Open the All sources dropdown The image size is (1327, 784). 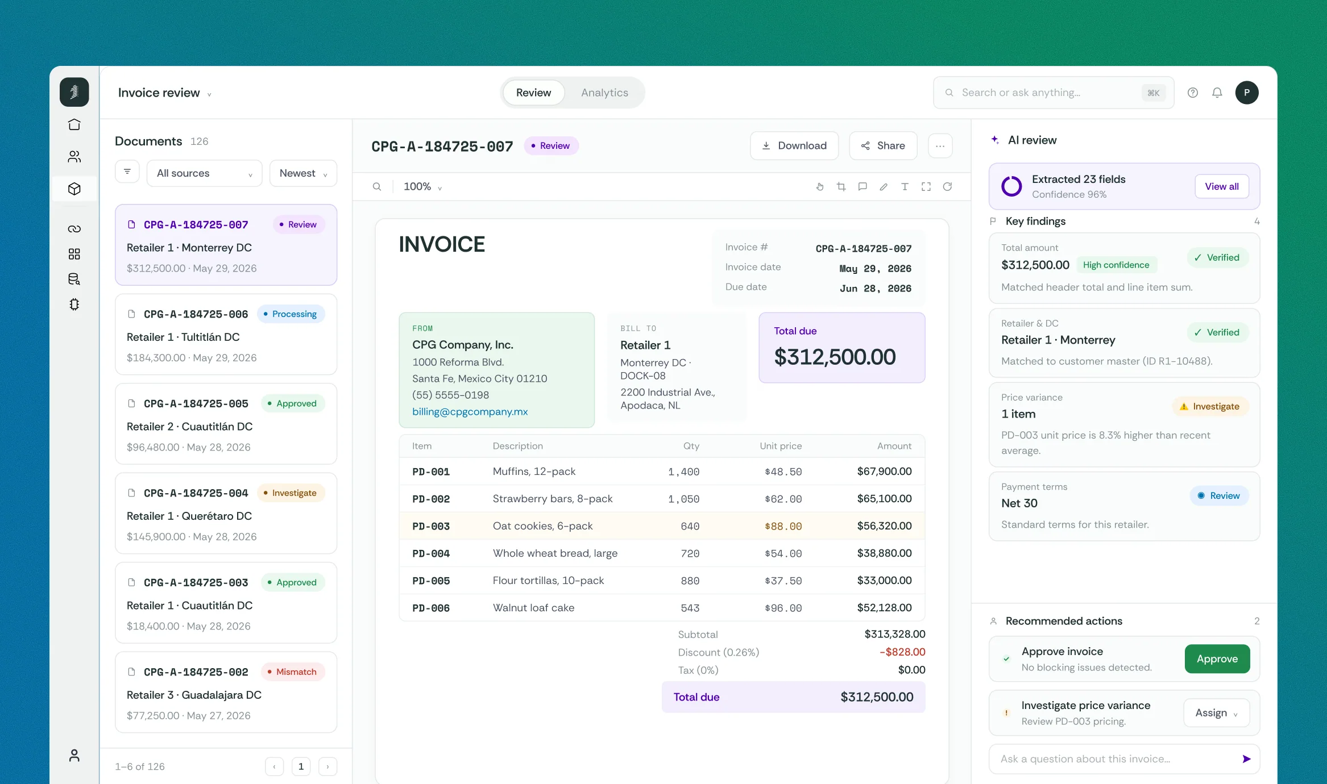point(204,173)
